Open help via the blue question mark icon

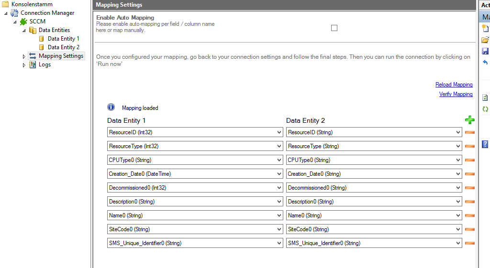[x=485, y=144]
